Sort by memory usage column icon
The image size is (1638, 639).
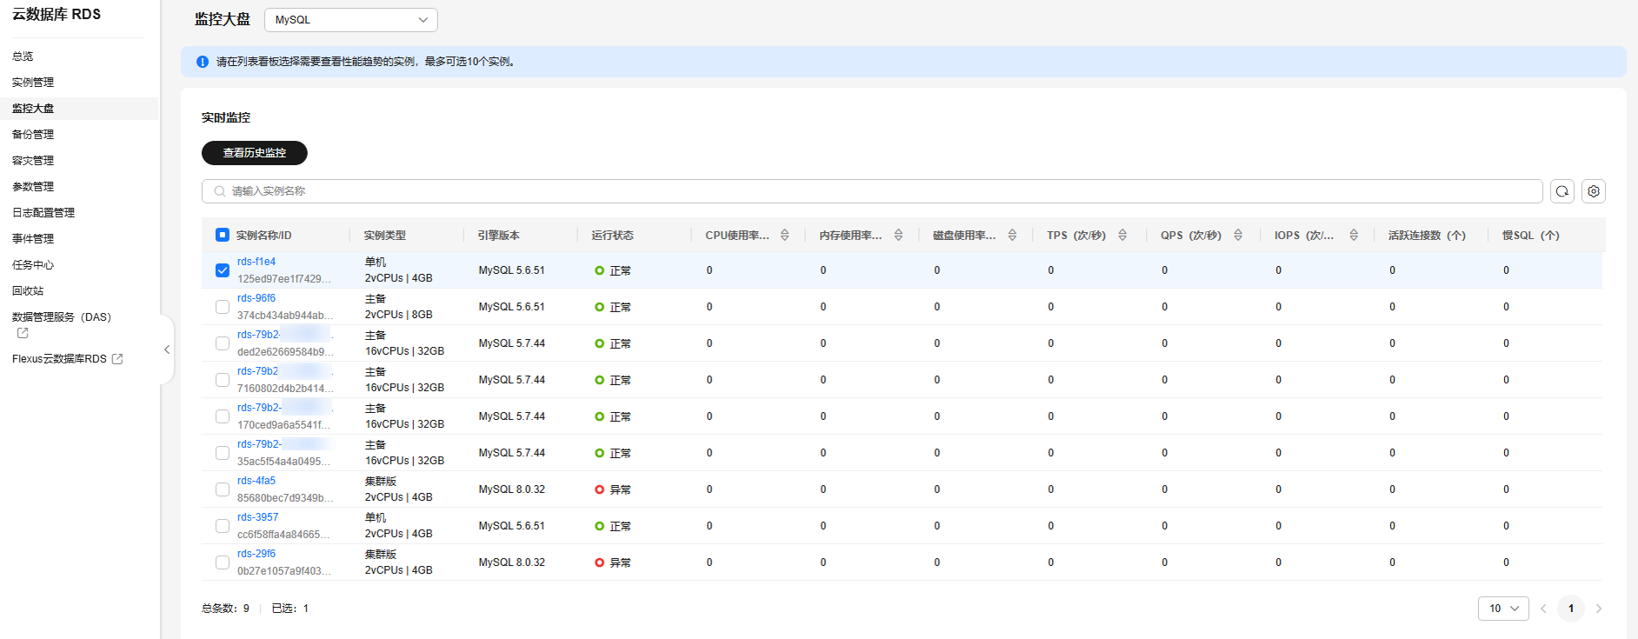coord(898,236)
